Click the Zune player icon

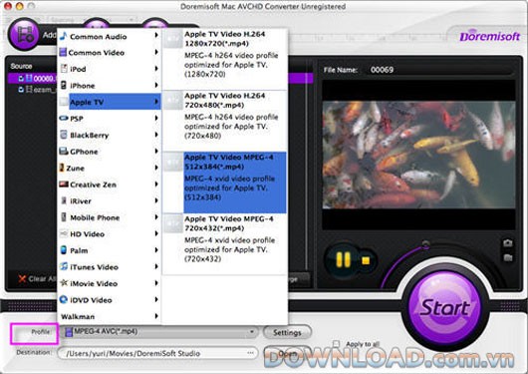(62, 168)
